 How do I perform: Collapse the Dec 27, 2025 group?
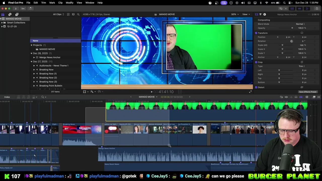[x=31, y=62]
